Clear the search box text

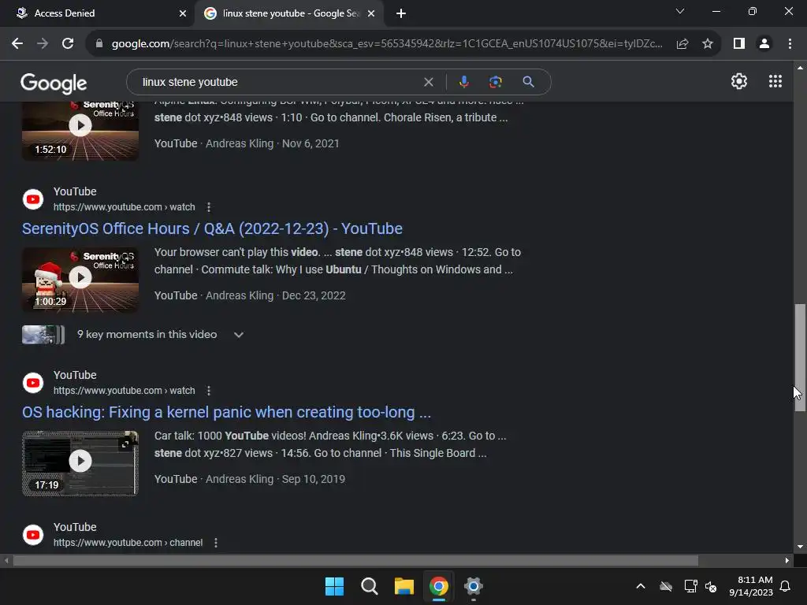tap(428, 82)
